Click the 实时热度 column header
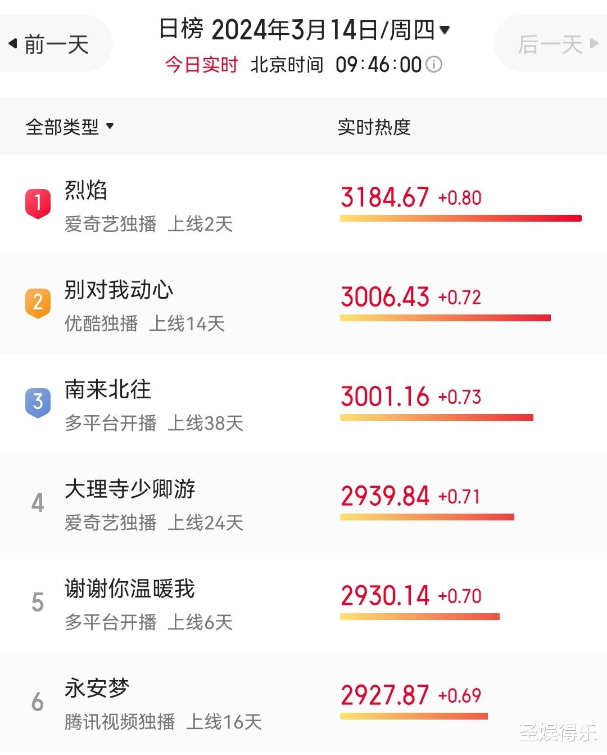This screenshot has width=607, height=755. point(374,127)
